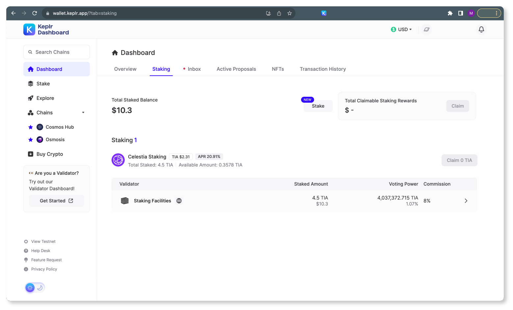The width and height of the screenshot is (513, 310).
Task: Click Validator column header
Action: coord(129,184)
